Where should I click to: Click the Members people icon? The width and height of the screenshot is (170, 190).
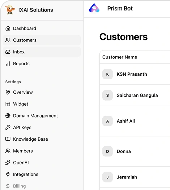click(8, 151)
